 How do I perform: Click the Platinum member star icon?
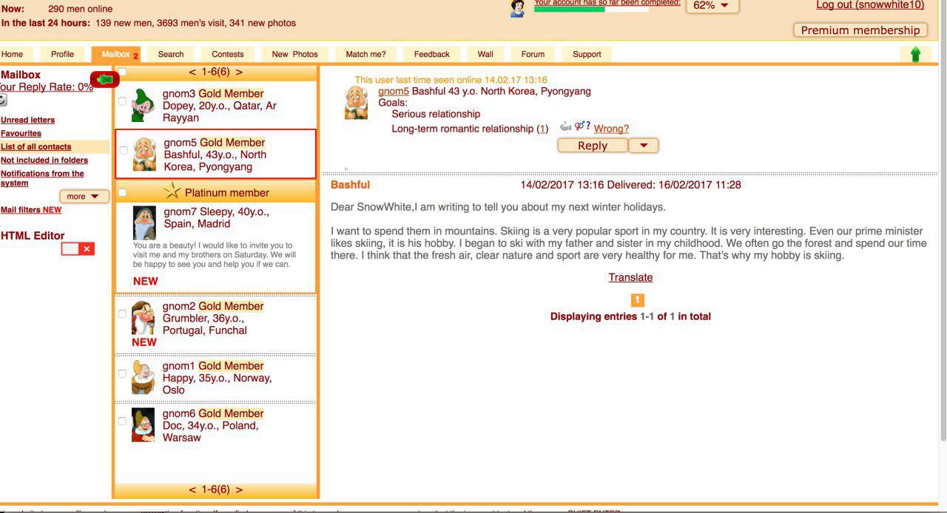tap(172, 192)
